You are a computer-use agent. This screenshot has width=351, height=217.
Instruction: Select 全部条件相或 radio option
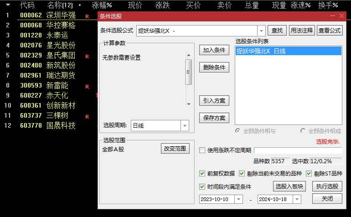click(x=303, y=131)
